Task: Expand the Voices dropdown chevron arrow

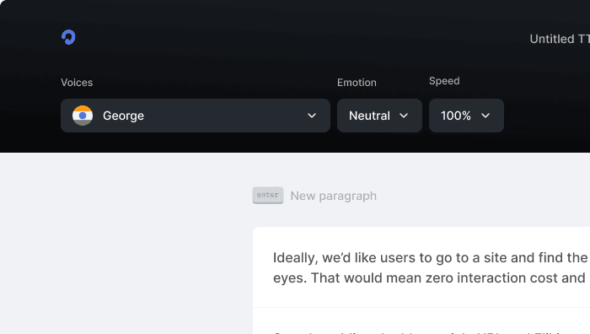Action: [x=312, y=116]
